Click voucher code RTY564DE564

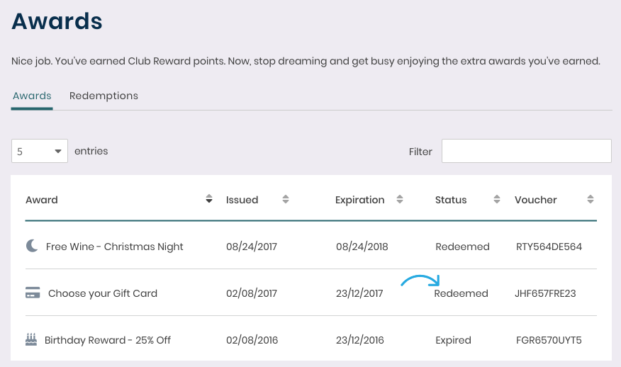(x=549, y=247)
